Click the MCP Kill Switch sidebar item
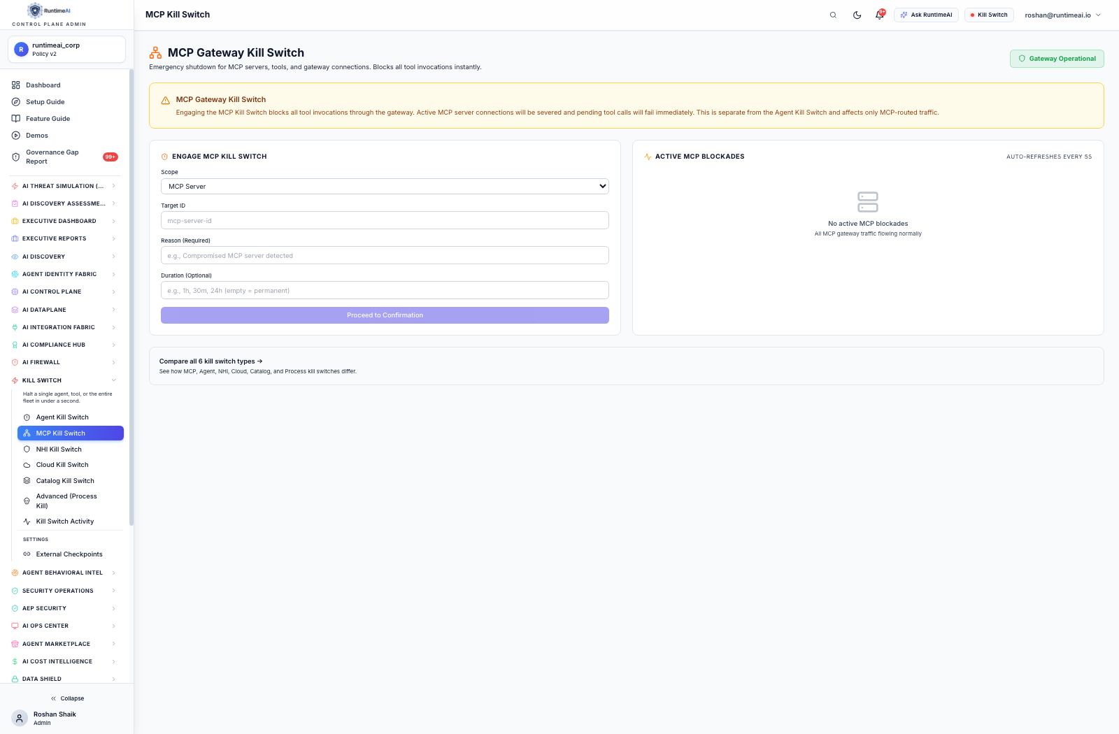Screen dimensions: 1119x734 [71, 433]
